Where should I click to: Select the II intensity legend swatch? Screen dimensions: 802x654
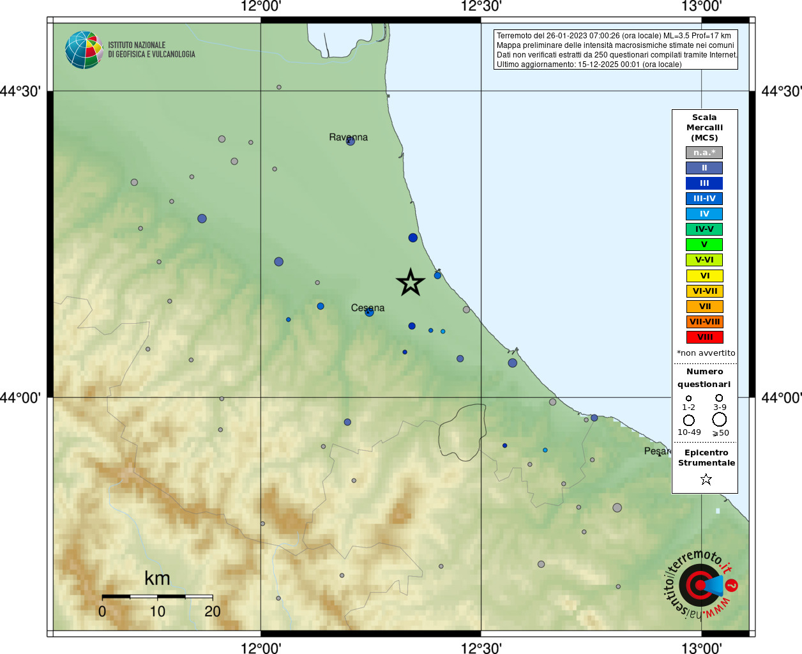pyautogui.click(x=704, y=168)
